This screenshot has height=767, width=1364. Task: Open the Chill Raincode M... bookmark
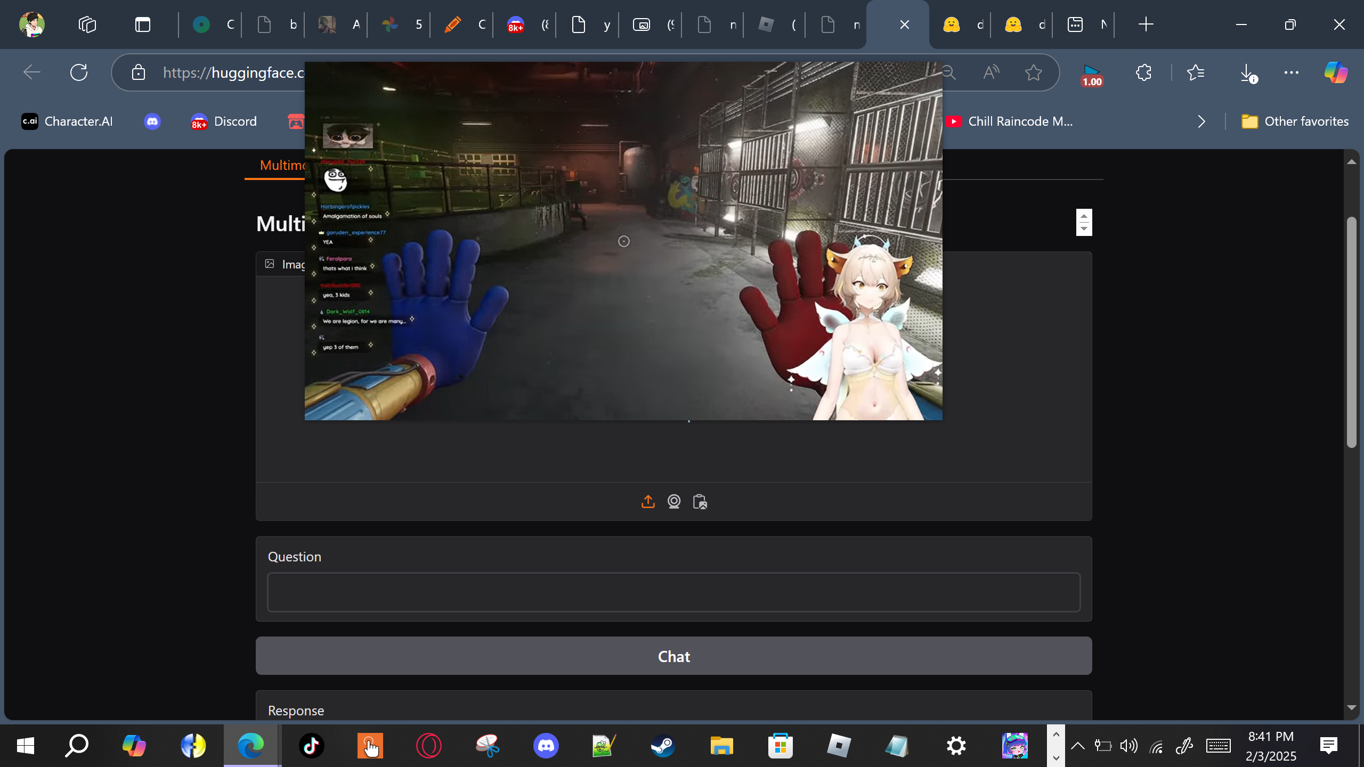(1010, 121)
